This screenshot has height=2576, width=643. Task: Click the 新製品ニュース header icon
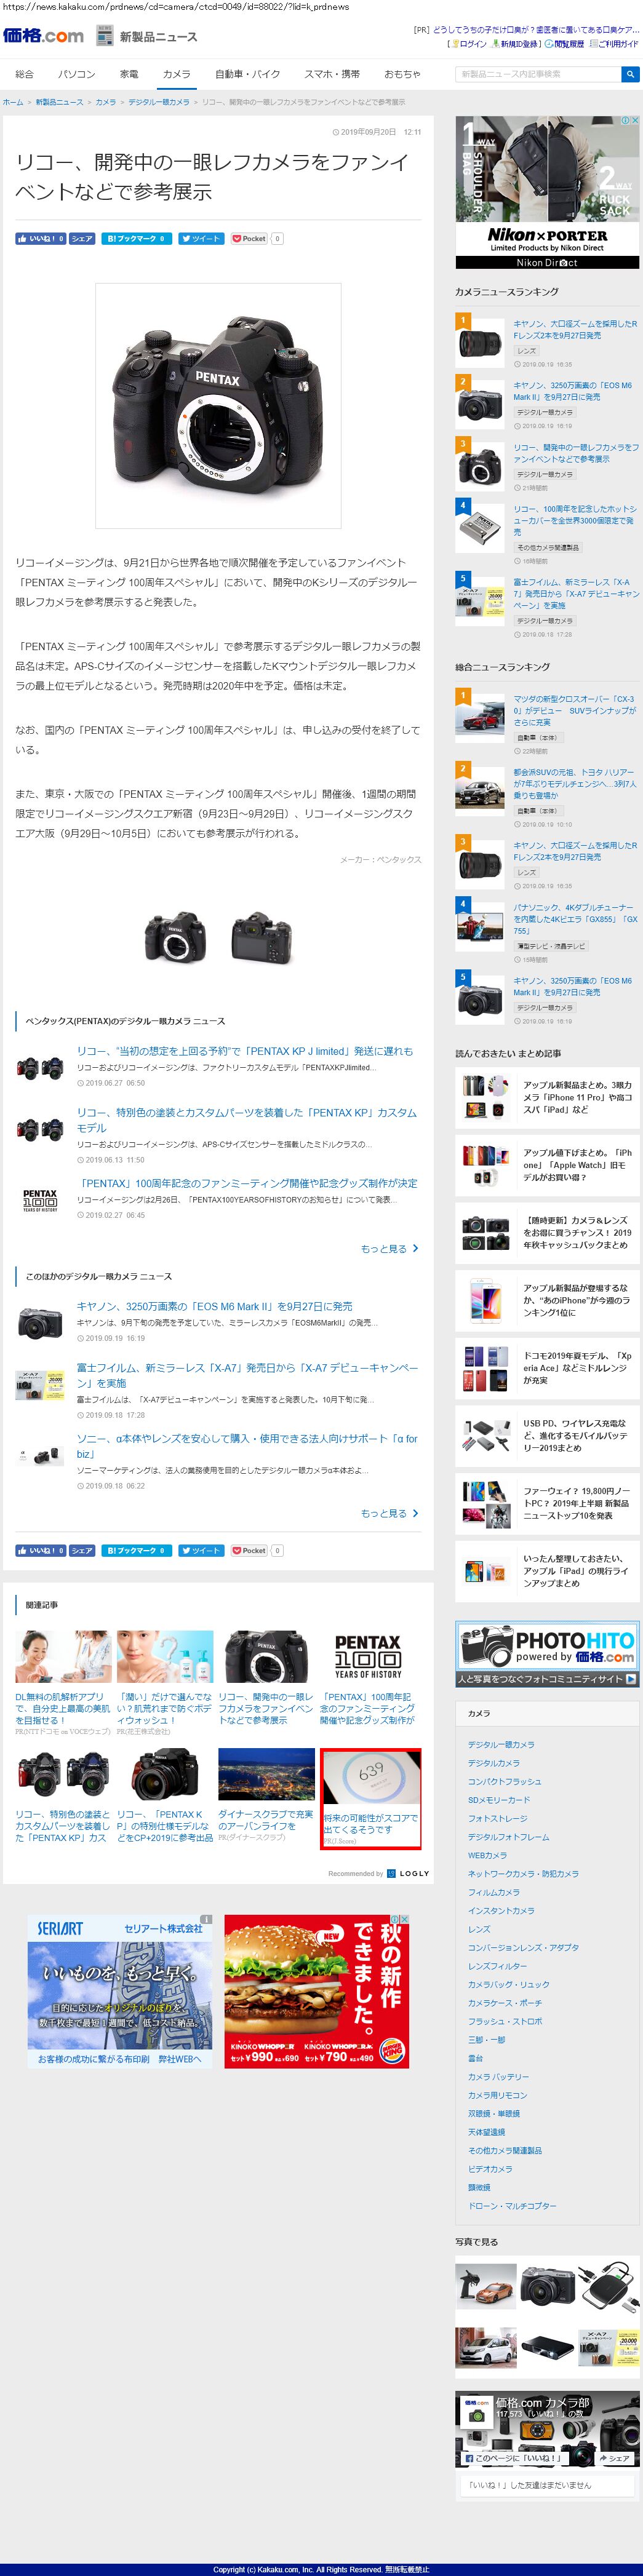(104, 36)
